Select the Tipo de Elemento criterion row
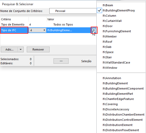 click(x=48, y=24)
